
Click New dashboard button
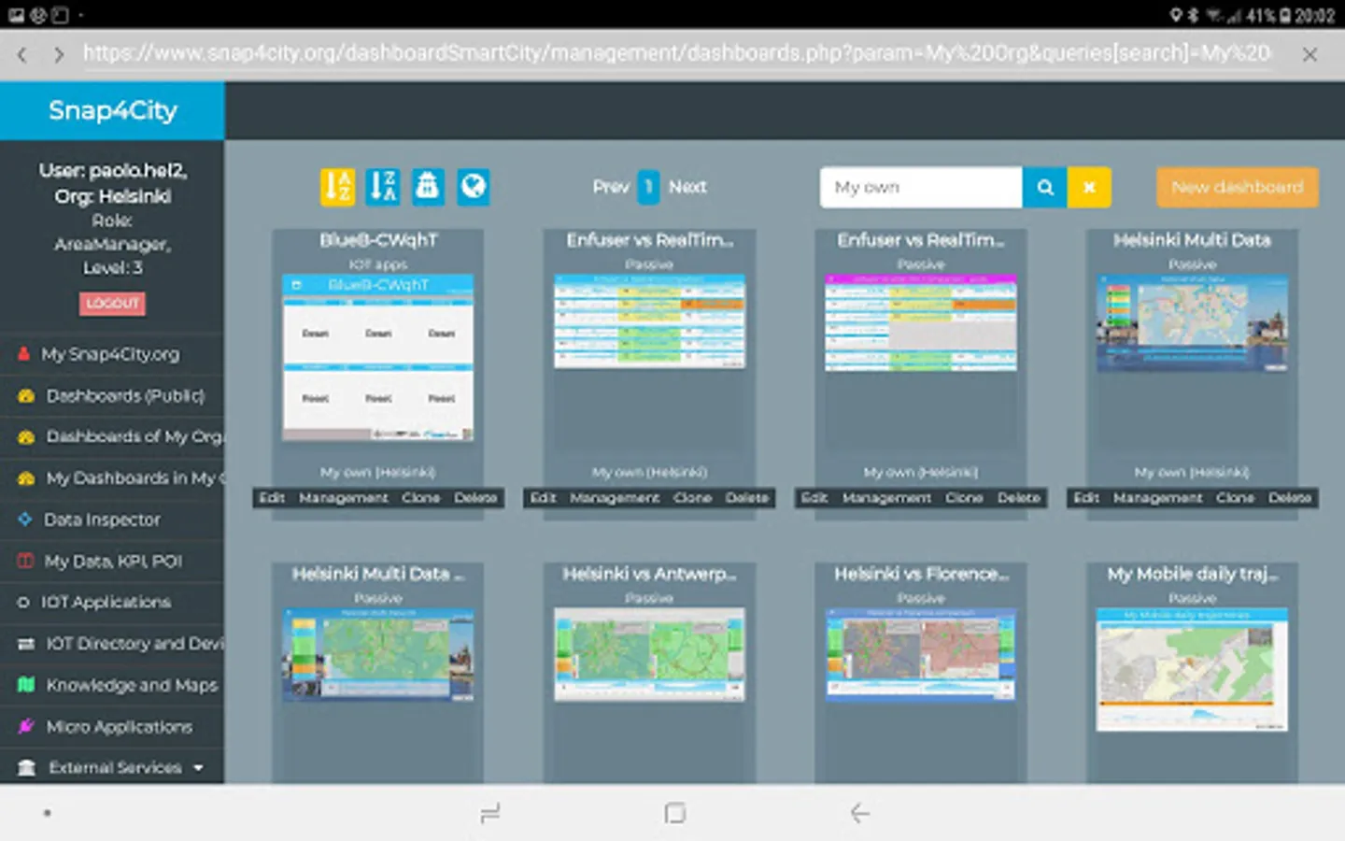[x=1237, y=187]
